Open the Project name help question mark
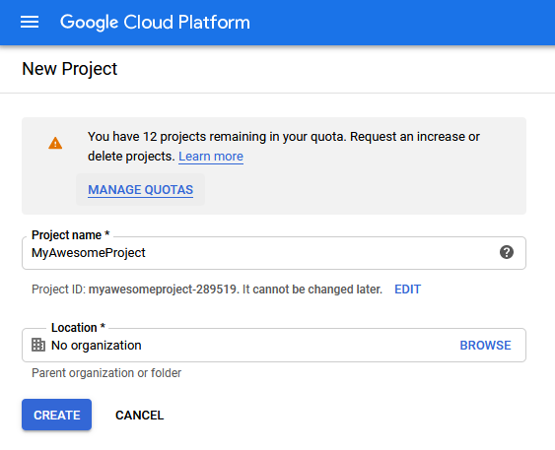The height and width of the screenshot is (450, 555). coord(507,252)
